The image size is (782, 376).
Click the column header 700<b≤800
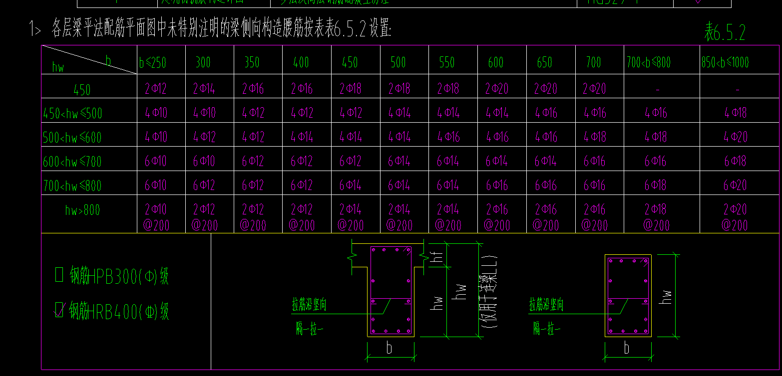pyautogui.click(x=649, y=62)
